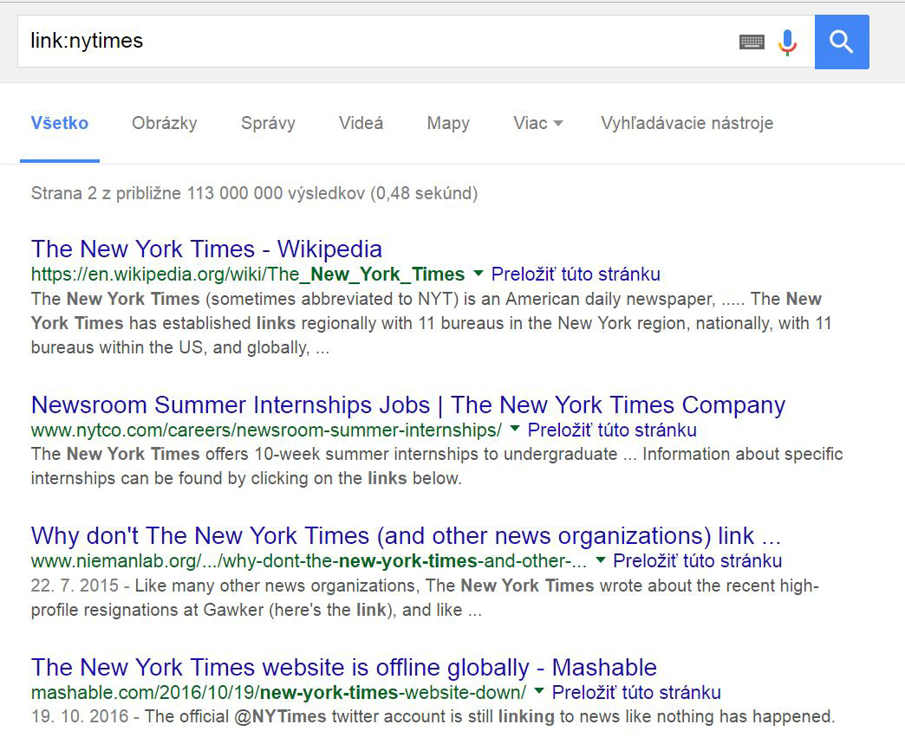Open Newsroom Summer Internships Jobs result

408,404
